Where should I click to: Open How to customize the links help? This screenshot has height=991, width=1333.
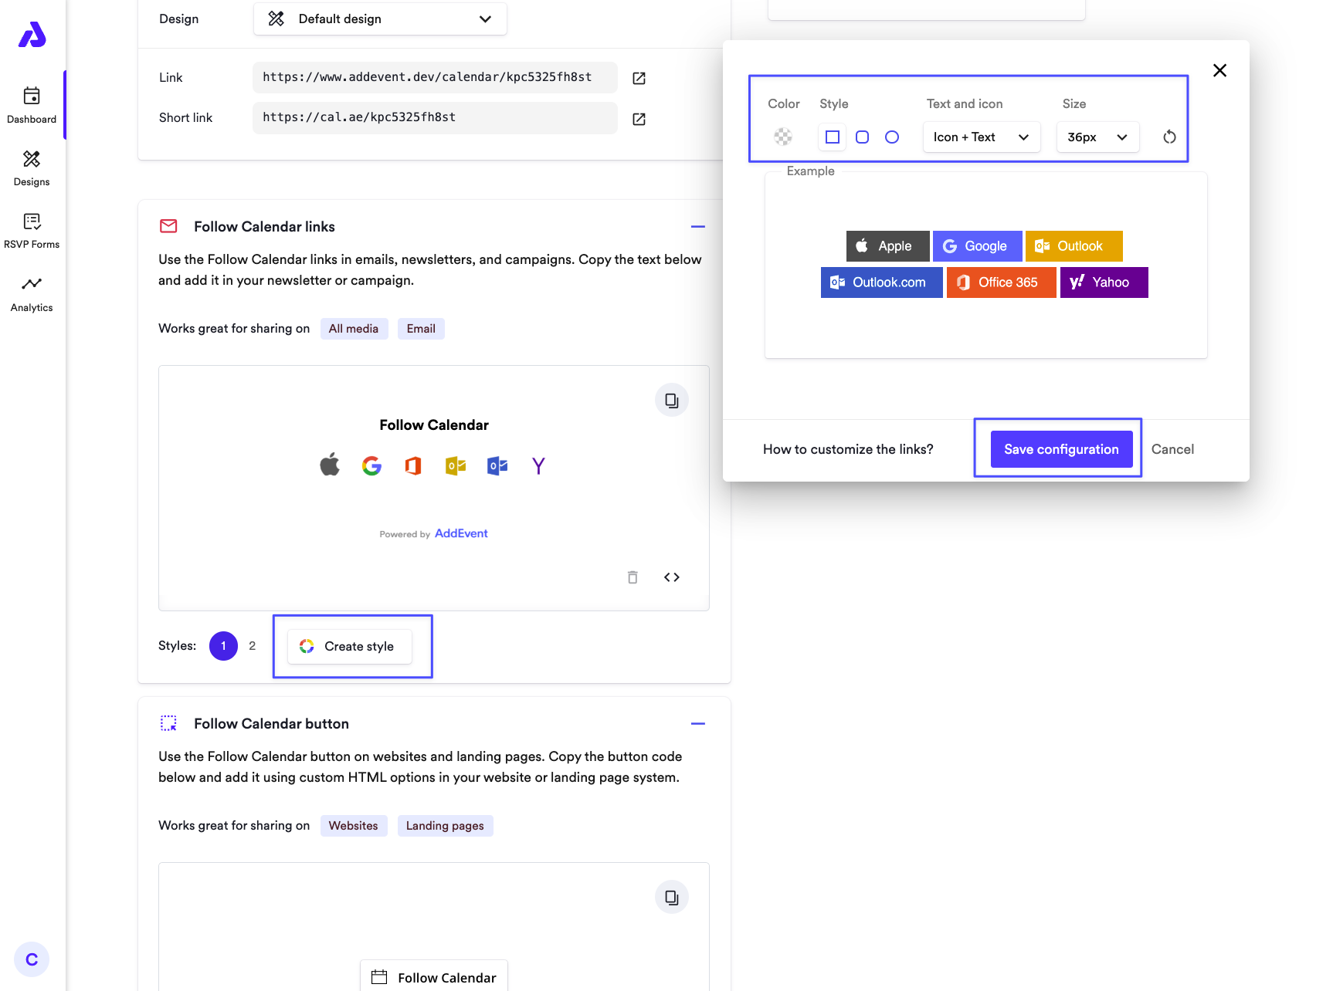(848, 449)
